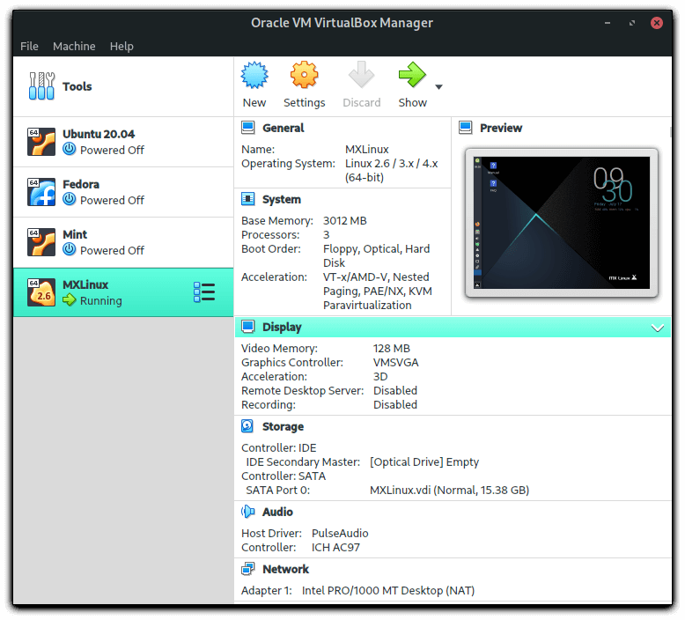Click the Network section icon
This screenshot has height=620, width=685.
click(x=247, y=569)
